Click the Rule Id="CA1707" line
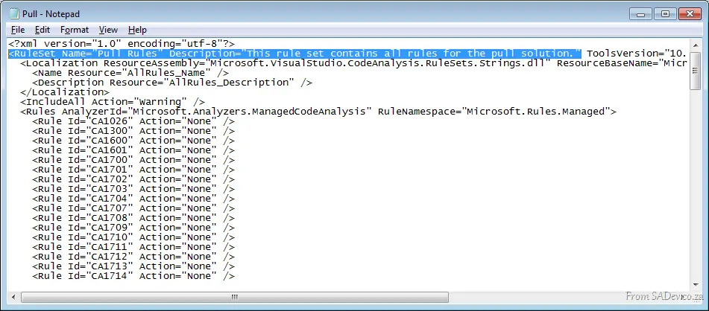 (133, 208)
